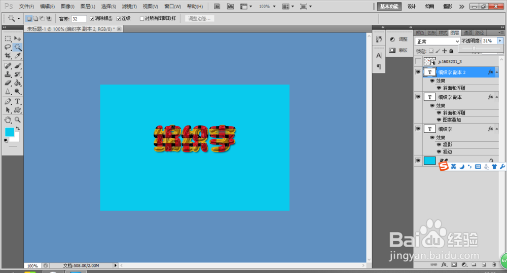Select the History Brush tool

coord(17,74)
